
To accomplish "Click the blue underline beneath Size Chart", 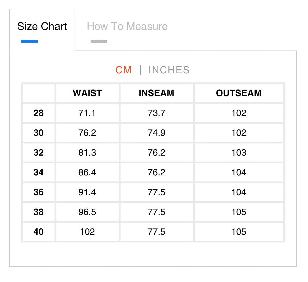I will [29, 41].
